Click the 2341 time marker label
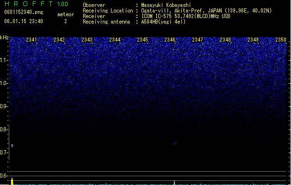Image resolution: width=291 pixels, height=185 pixels. [31, 40]
